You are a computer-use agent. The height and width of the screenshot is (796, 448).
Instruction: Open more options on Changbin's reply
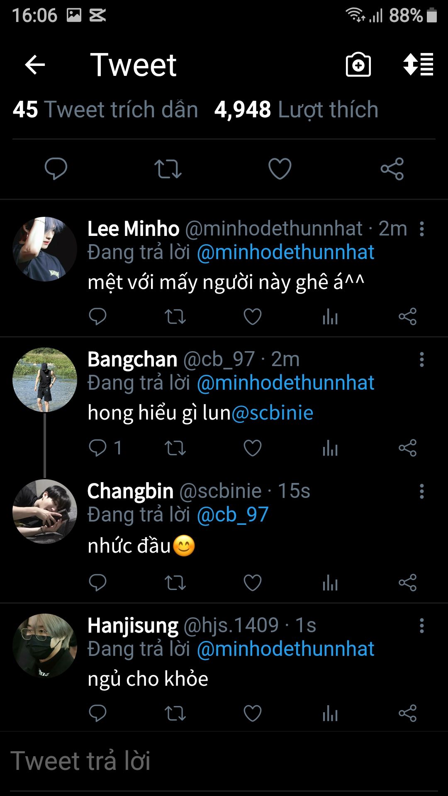422,491
